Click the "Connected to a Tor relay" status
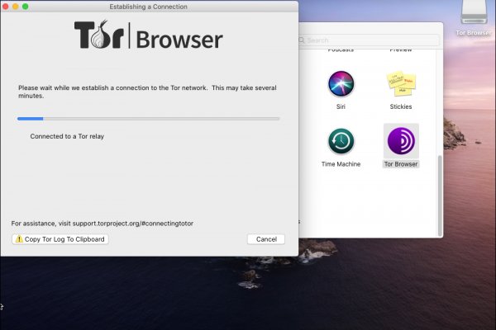The width and height of the screenshot is (496, 330). [67, 136]
